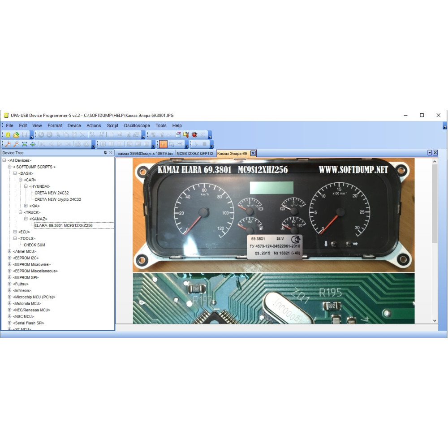Click the fit-width image icon
448x448 pixels.
33,144
